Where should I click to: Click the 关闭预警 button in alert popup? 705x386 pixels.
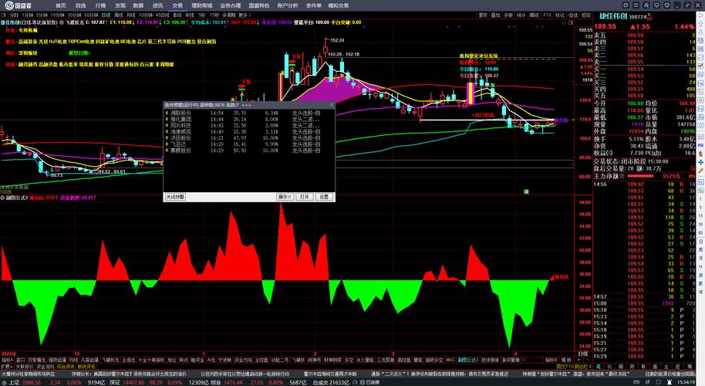click(x=175, y=197)
